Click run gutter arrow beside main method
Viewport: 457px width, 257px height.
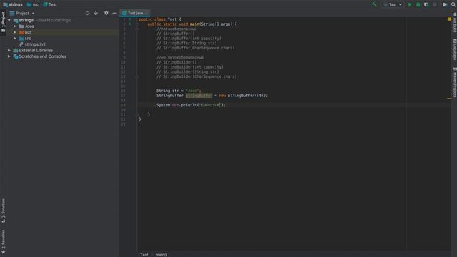130,24
